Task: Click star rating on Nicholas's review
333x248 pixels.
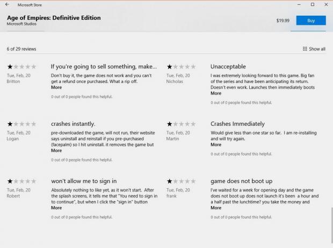Action: [x=181, y=67]
